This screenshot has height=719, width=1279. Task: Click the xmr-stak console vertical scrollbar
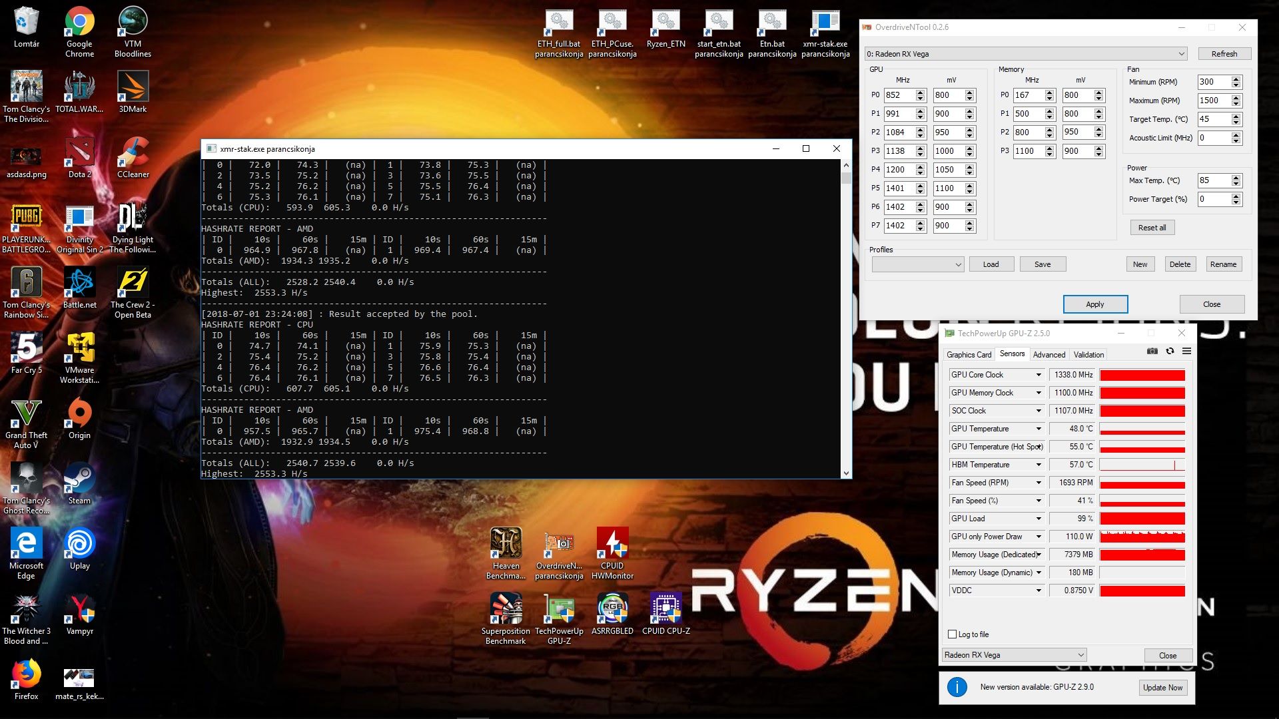click(x=846, y=318)
